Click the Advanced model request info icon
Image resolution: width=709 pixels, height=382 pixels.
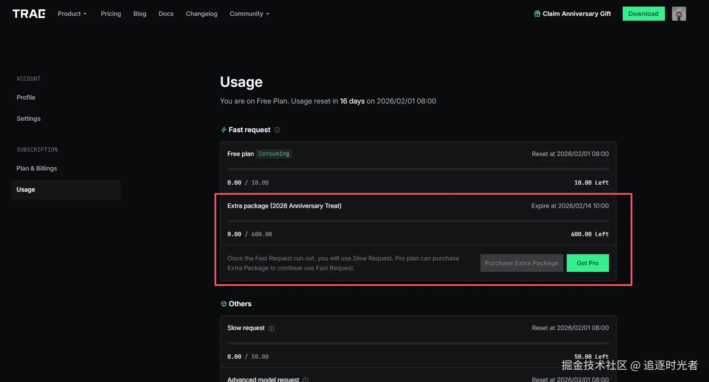(x=306, y=379)
